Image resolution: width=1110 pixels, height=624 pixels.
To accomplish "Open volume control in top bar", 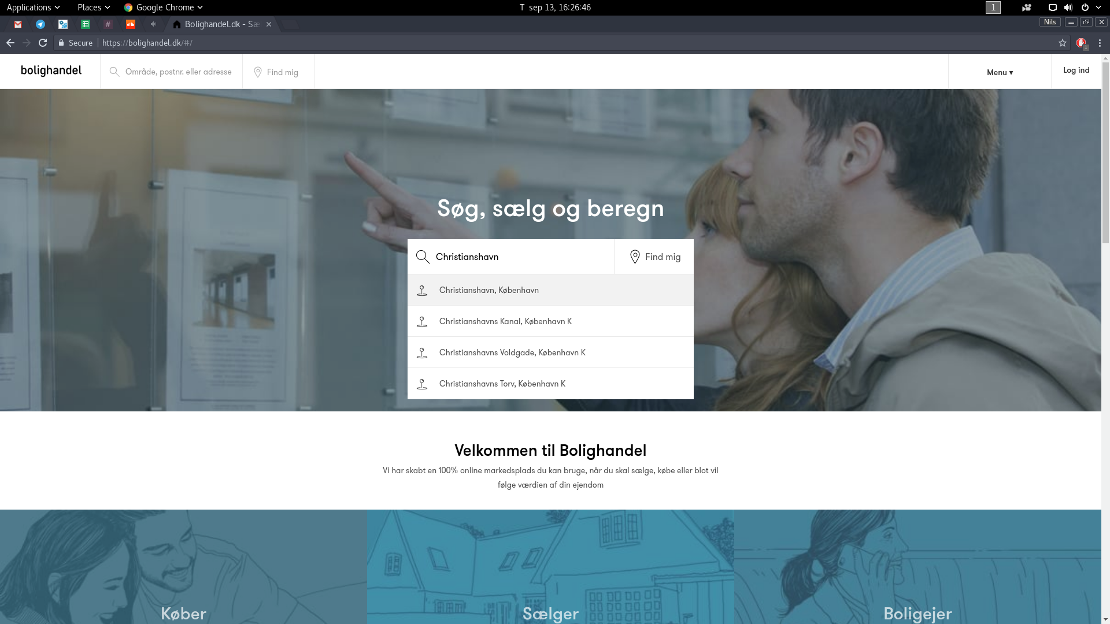I will point(1068,8).
